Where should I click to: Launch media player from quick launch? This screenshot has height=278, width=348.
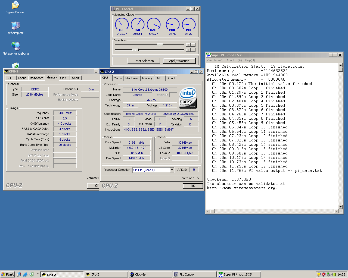[x=32, y=274]
